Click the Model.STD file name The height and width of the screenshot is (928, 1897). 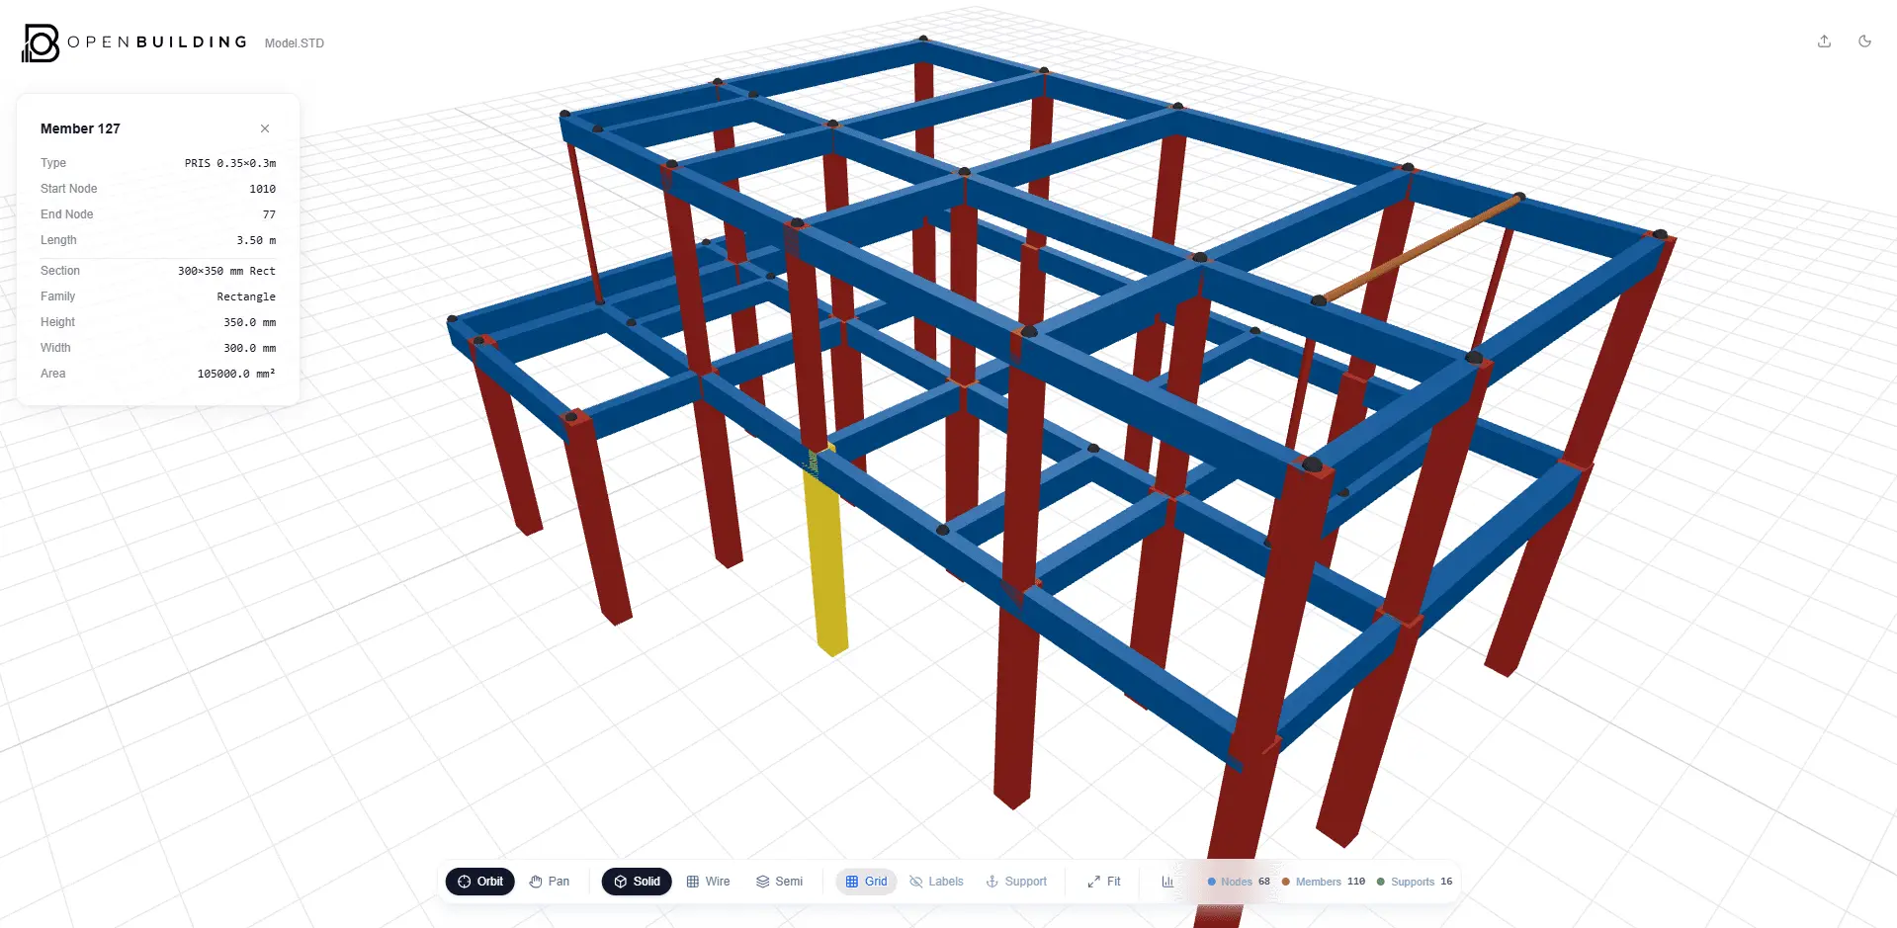pyautogui.click(x=295, y=43)
